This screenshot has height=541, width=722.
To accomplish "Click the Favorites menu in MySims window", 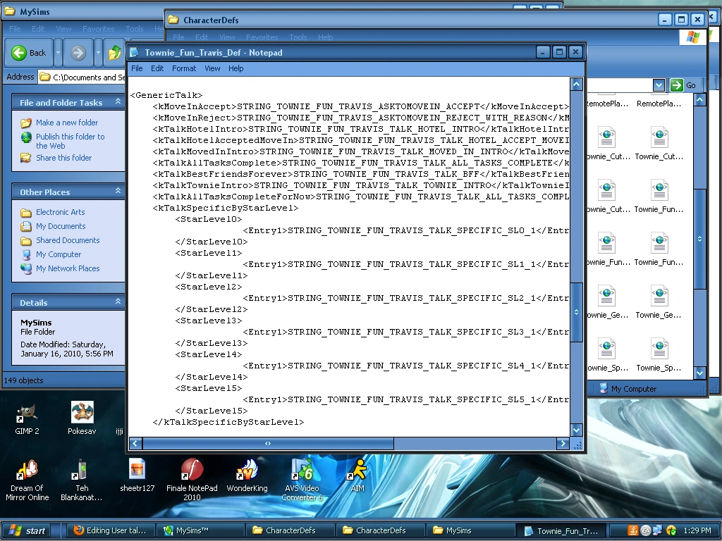I will 99,28.
